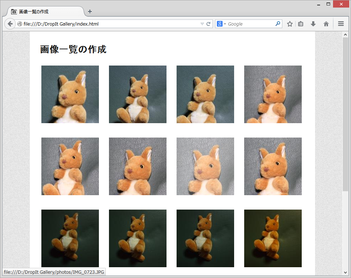Open the Firefox hamburger menu
The height and width of the screenshot is (278, 351).
(340, 23)
